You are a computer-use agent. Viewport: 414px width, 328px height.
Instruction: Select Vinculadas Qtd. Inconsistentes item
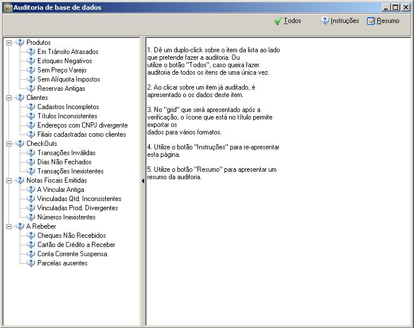coord(79,199)
